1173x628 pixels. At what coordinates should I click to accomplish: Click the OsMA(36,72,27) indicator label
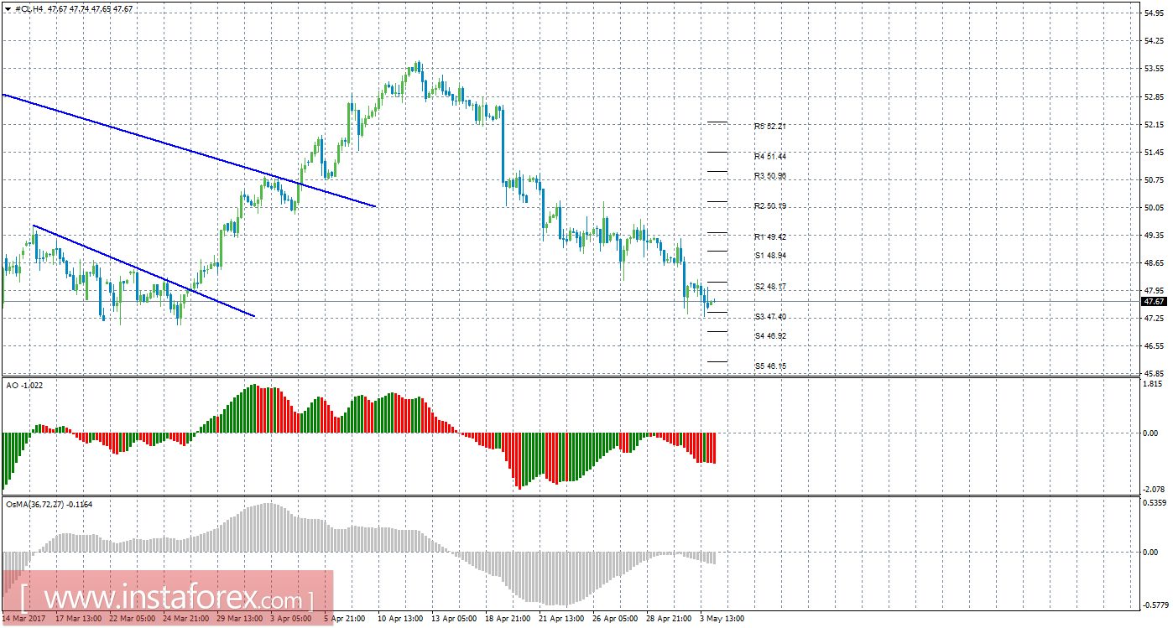point(49,505)
